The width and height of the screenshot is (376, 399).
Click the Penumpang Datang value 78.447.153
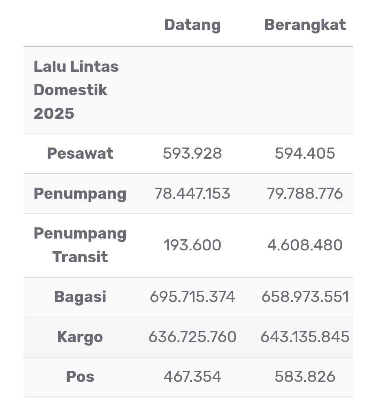192,194
